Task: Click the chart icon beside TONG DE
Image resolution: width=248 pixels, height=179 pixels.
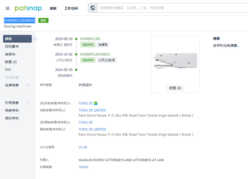Action: 96,103
